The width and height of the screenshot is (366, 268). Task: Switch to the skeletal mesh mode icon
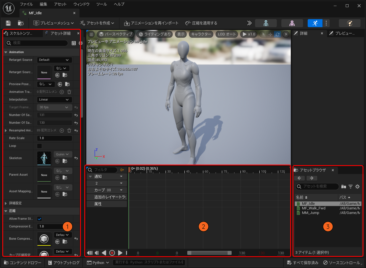tap(292, 23)
